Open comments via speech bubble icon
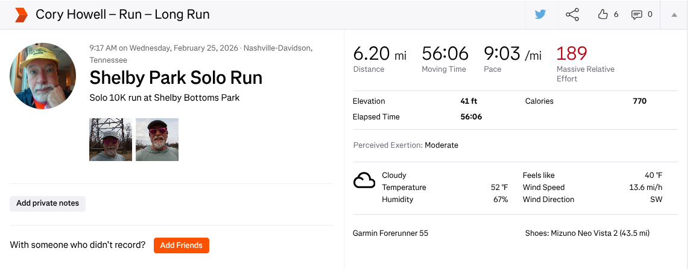 [x=636, y=14]
